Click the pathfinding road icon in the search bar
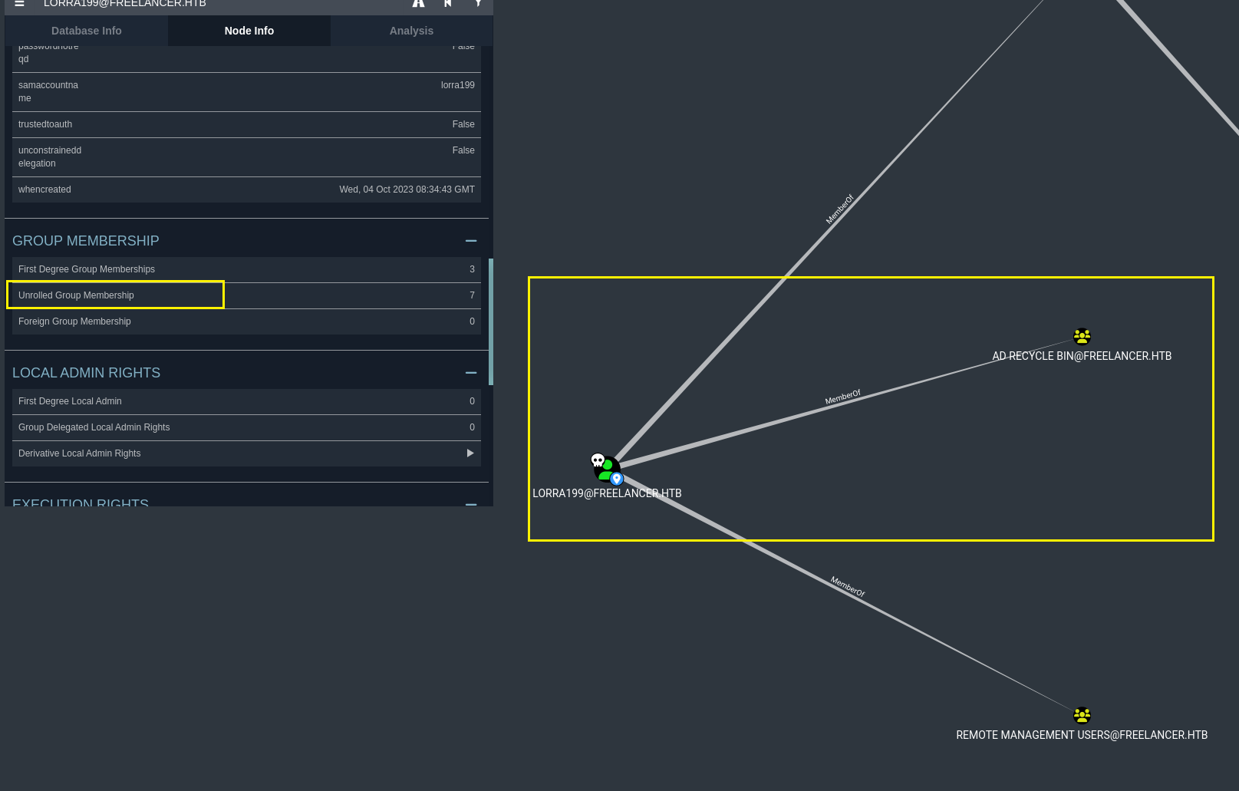This screenshot has height=791, width=1239. pyautogui.click(x=418, y=4)
